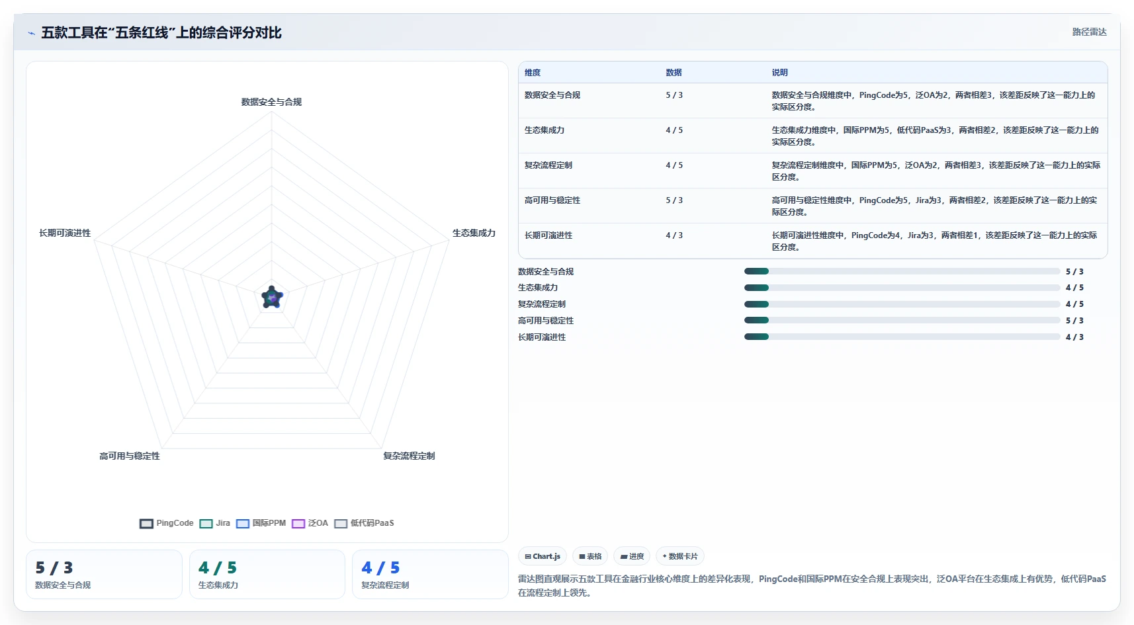Click the 长期可演进性 radar axis label
The image size is (1134, 625).
point(65,233)
